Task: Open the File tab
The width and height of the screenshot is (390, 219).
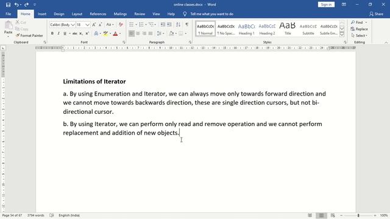Action: pos(8,14)
